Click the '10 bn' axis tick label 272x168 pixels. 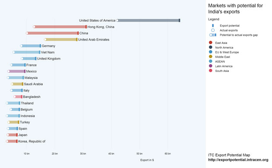point(26,154)
